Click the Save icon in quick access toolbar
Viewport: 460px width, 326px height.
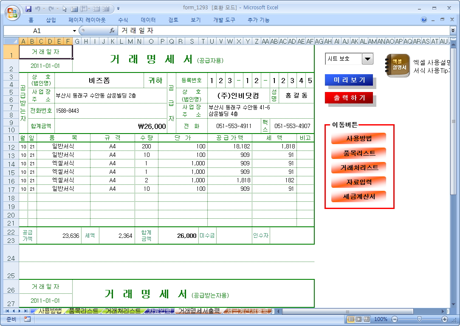click(x=28, y=8)
